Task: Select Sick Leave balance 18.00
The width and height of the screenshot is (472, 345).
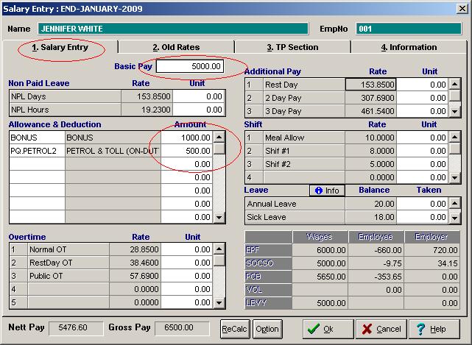Action: (370, 217)
